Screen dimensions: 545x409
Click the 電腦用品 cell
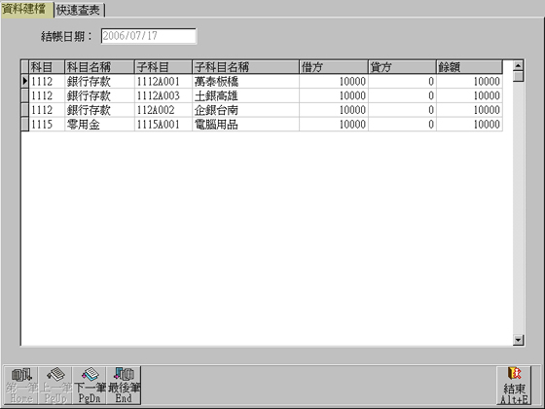click(245, 125)
